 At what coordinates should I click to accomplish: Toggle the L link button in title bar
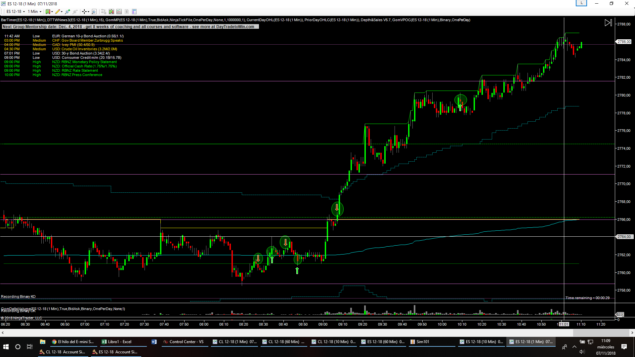(x=581, y=3)
